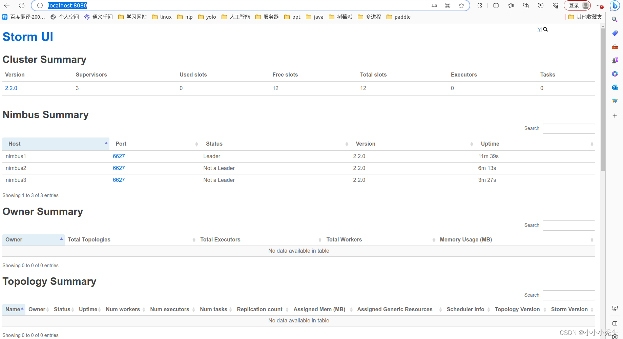Reload the page with the refresh icon
Image resolution: width=623 pixels, height=339 pixels.
[21, 5]
